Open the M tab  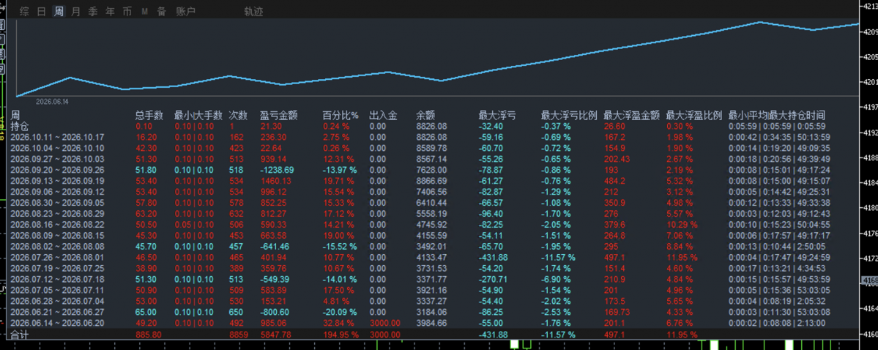coord(144,11)
